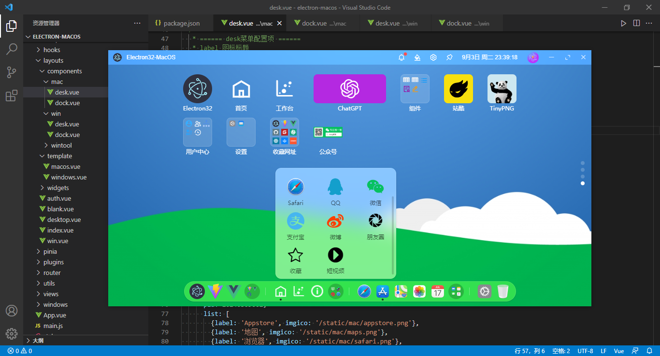Click the Calendar icon in the dock
The width and height of the screenshot is (660, 356).
tap(438, 291)
